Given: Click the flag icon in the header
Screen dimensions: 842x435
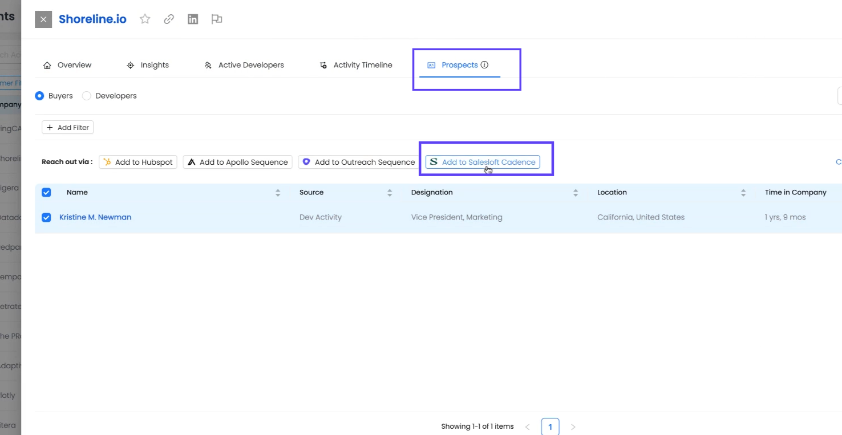Looking at the screenshot, I should coord(216,19).
